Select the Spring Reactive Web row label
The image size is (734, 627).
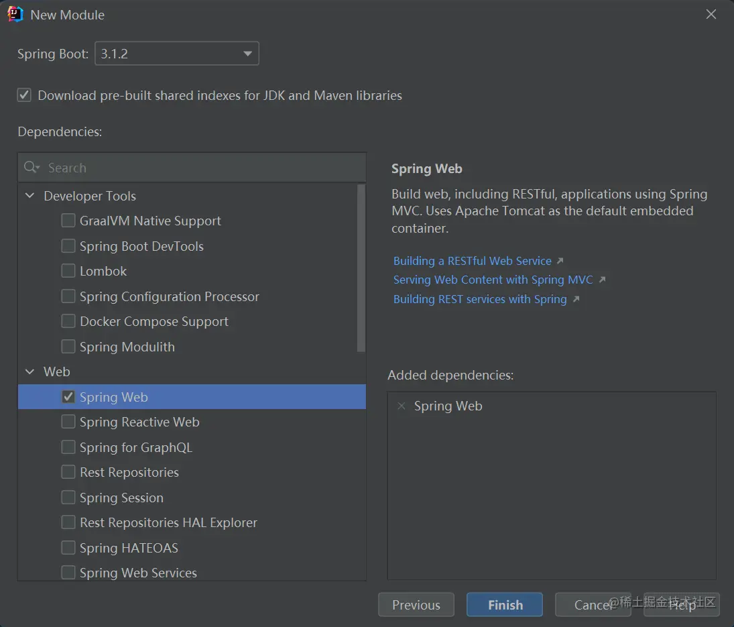(x=139, y=422)
